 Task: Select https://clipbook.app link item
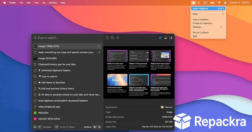pos(67,107)
